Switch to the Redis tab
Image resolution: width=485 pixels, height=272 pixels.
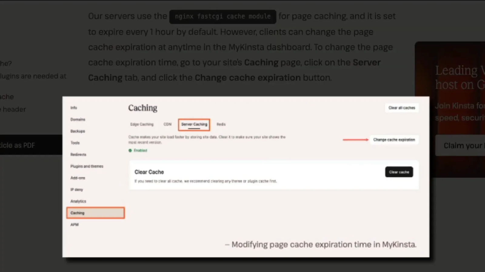pos(221,124)
